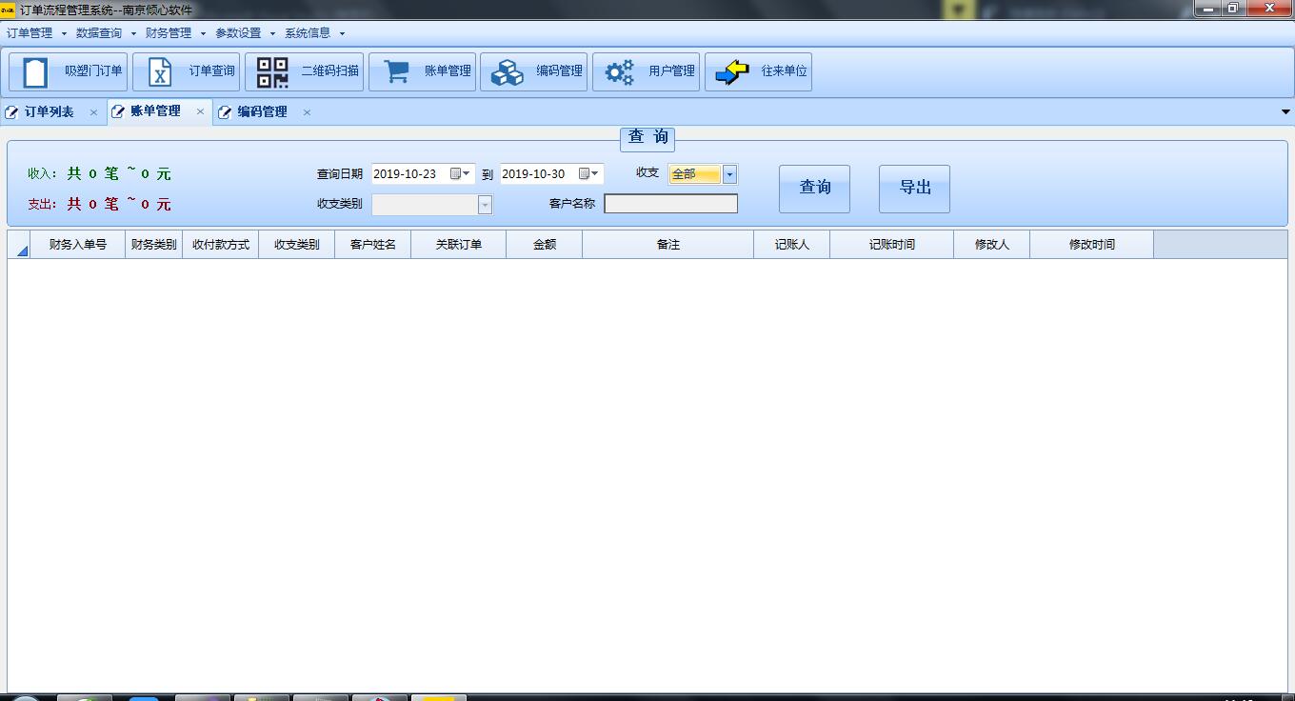Close the 编码管理 tab

(307, 112)
